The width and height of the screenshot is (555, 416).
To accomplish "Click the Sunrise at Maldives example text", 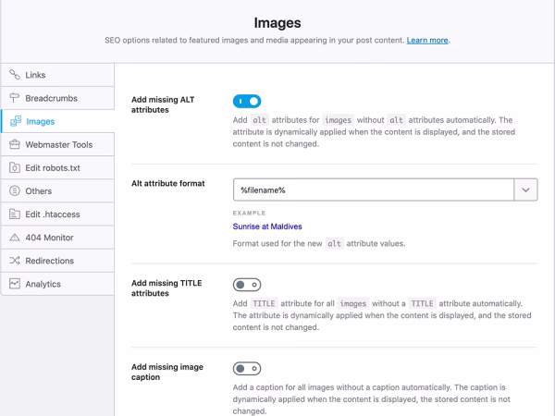I will coord(267,226).
